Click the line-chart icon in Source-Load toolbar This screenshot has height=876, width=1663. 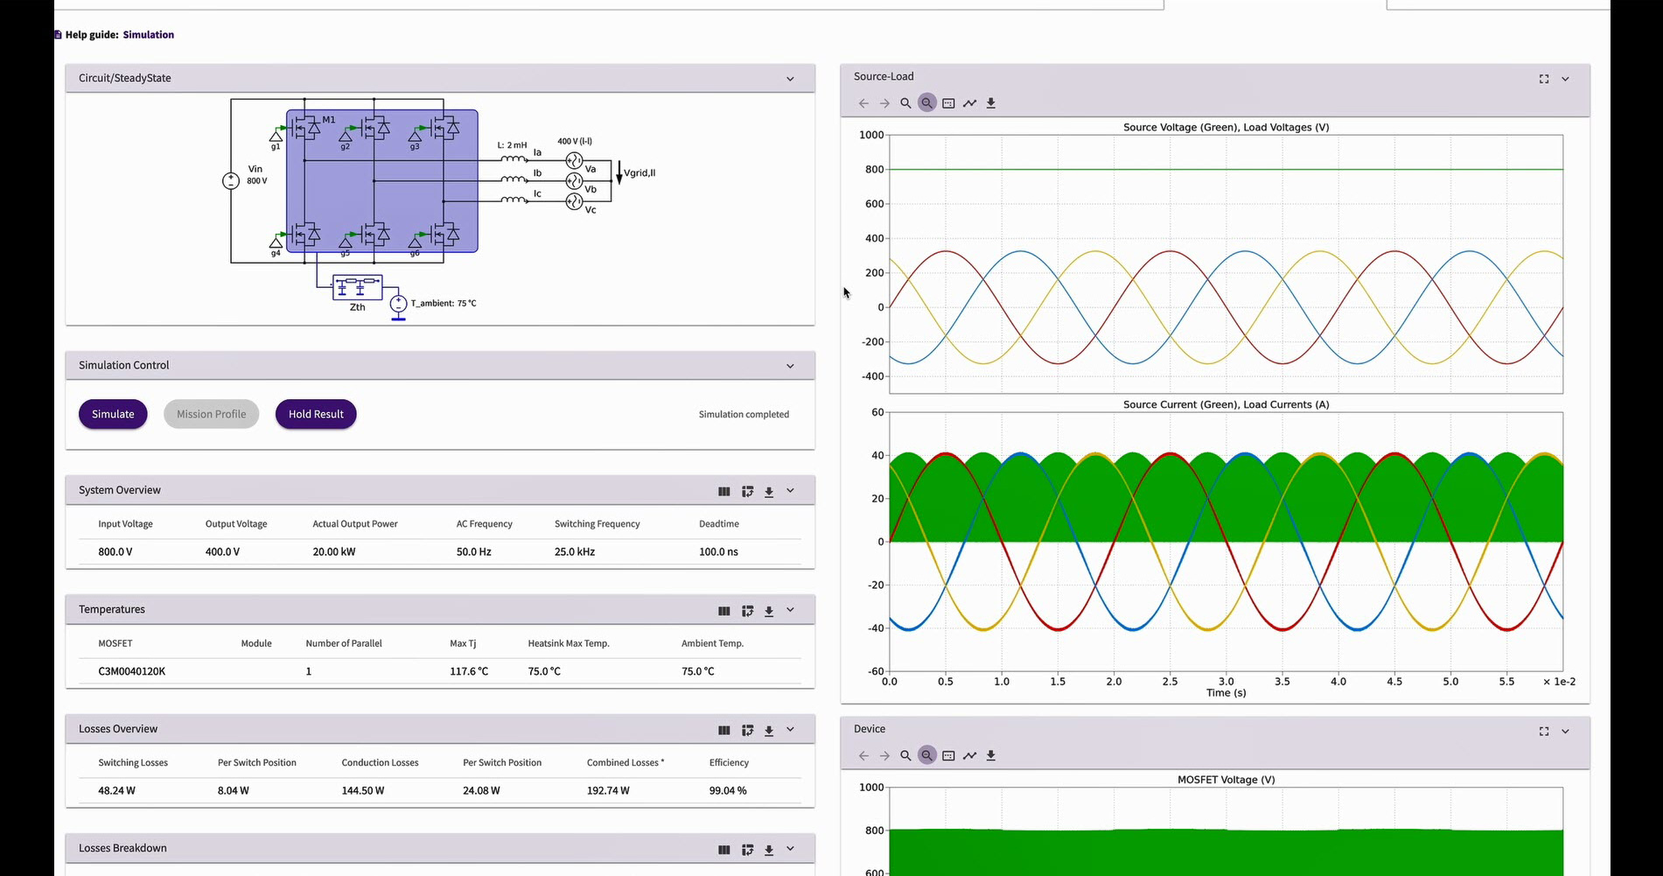click(969, 103)
